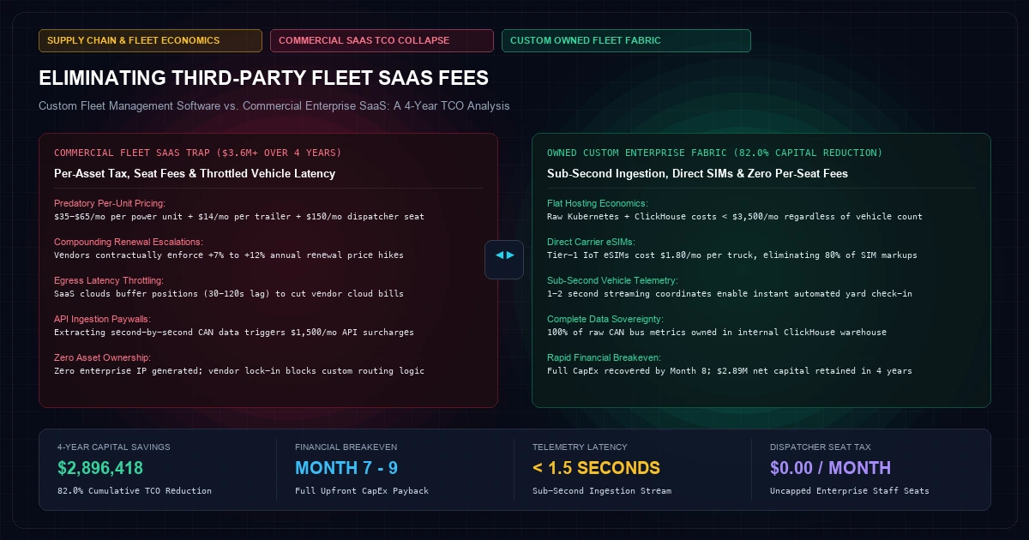The image size is (1029, 540).
Task: Click the Flat Hosting Economics label
Action: [x=598, y=204]
